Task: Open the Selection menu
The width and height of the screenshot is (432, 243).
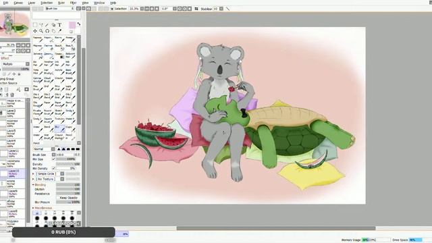Action: pyautogui.click(x=47, y=3)
